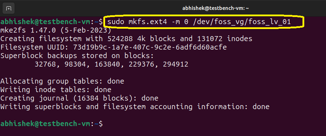Click the Allocating group tables line
The width and height of the screenshot is (326, 136).
[62, 81]
